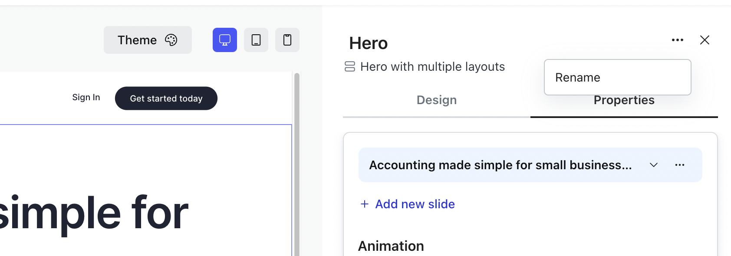Image resolution: width=731 pixels, height=256 pixels.
Task: Switch to the Properties tab
Action: 624,100
